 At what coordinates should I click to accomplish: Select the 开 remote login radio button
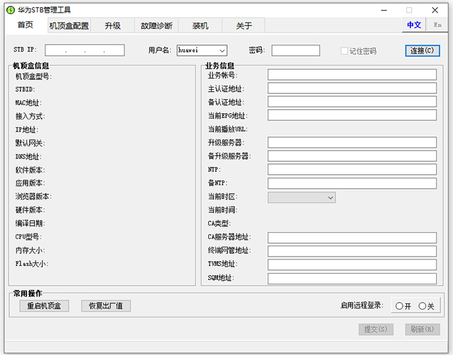(399, 306)
